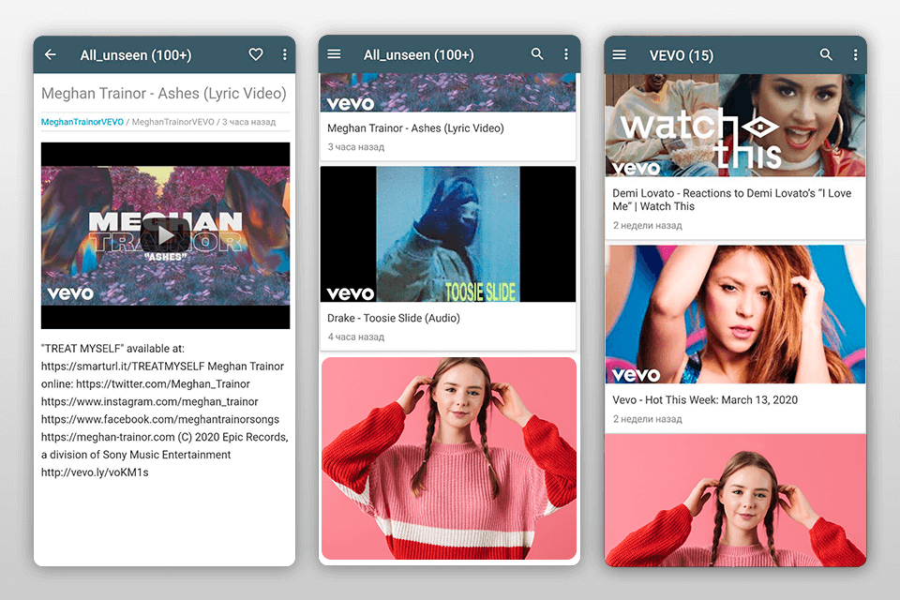
Task: Open the MeghanTrainorVEVO channel link
Action: [x=83, y=122]
